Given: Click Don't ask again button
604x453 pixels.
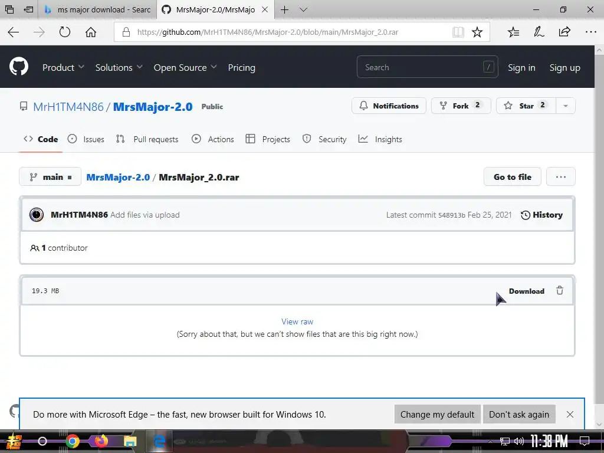Looking at the screenshot, I should pos(519,414).
